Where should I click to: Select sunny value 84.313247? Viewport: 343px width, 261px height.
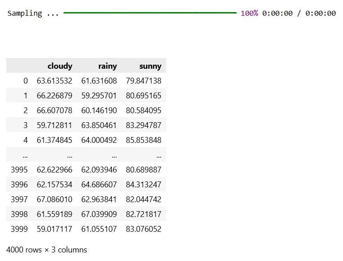[144, 185]
